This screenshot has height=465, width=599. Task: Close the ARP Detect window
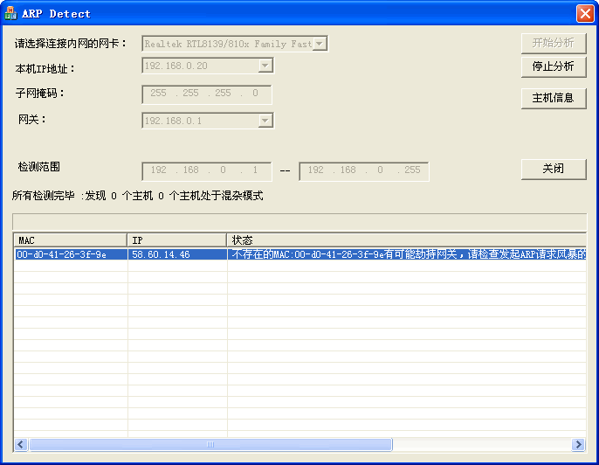point(585,13)
